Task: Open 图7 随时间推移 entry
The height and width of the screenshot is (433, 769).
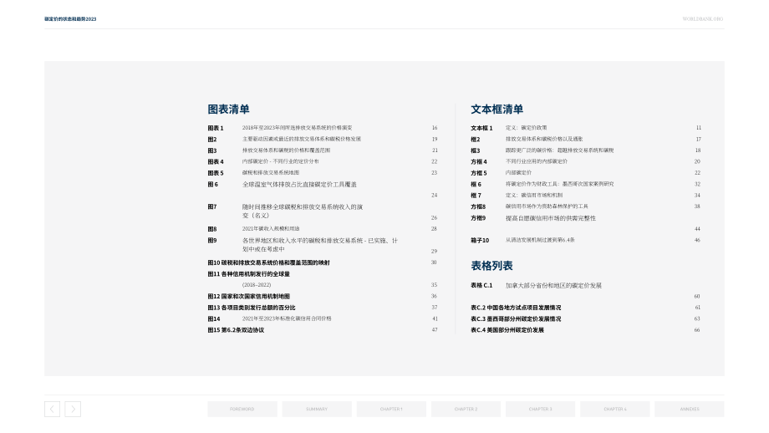Action: click(x=322, y=211)
